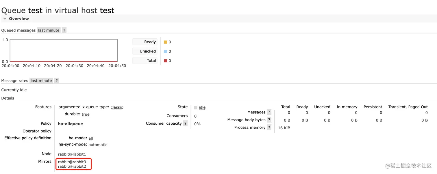Click the In memory column header
Viewport: 437px width, 174px height.
click(347, 107)
